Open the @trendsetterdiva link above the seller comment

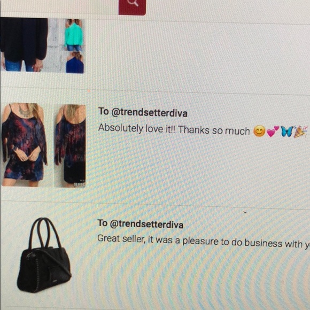pyautogui.click(x=146, y=224)
